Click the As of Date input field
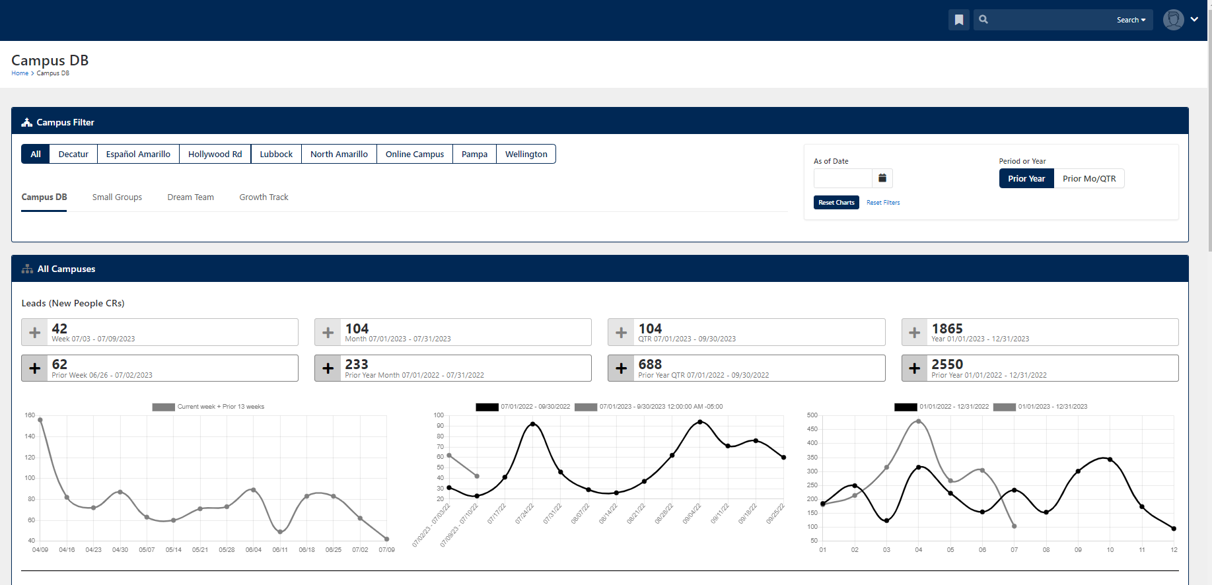The image size is (1212, 585). coord(843,178)
